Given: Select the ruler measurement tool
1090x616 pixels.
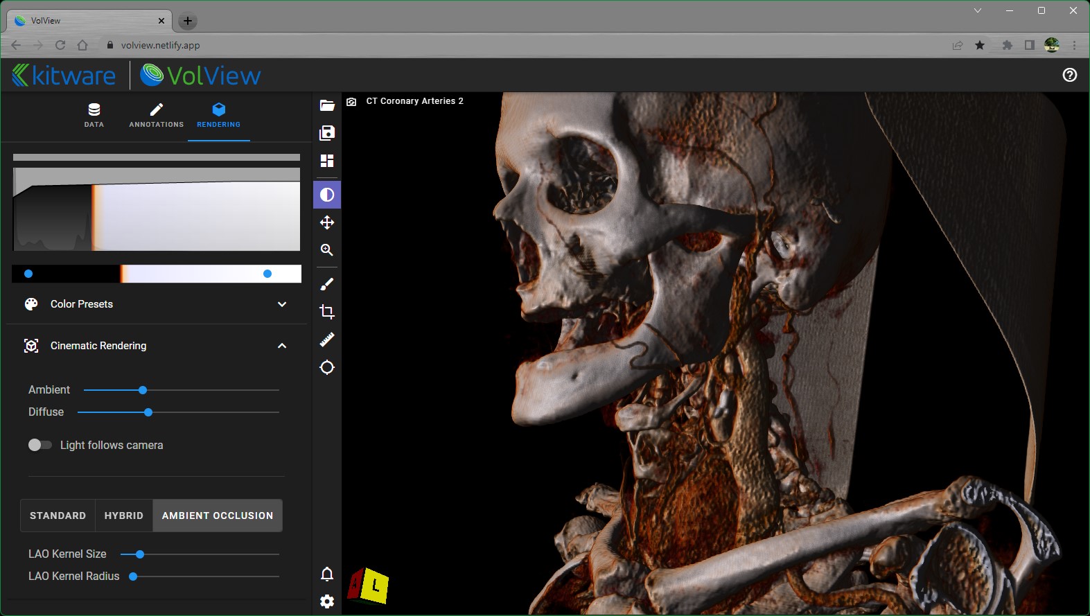Looking at the screenshot, I should (x=327, y=340).
